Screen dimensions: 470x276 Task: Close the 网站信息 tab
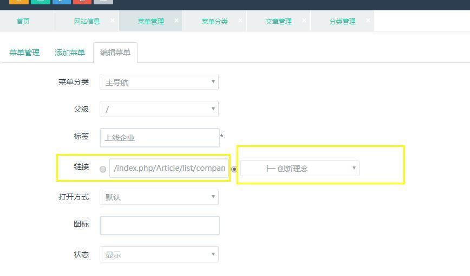113,20
